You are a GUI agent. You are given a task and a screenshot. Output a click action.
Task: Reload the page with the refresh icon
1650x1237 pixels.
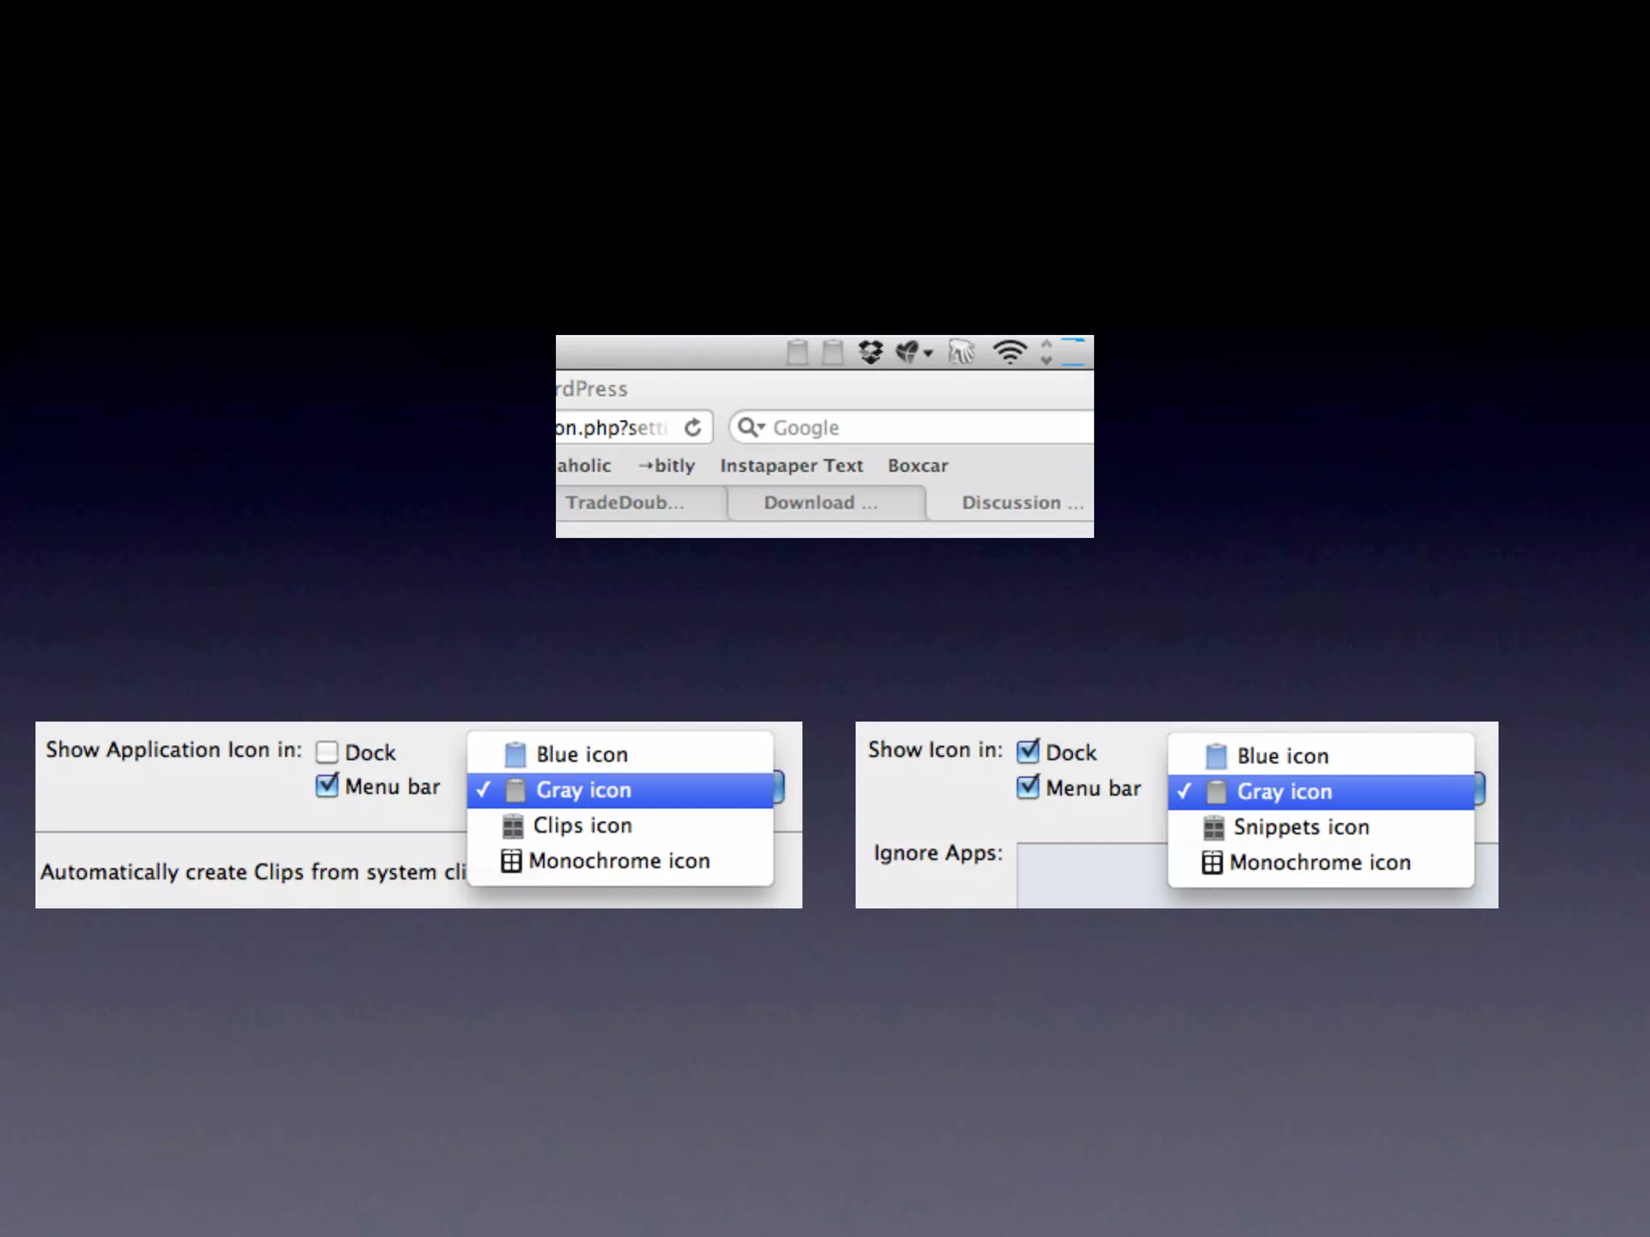693,428
